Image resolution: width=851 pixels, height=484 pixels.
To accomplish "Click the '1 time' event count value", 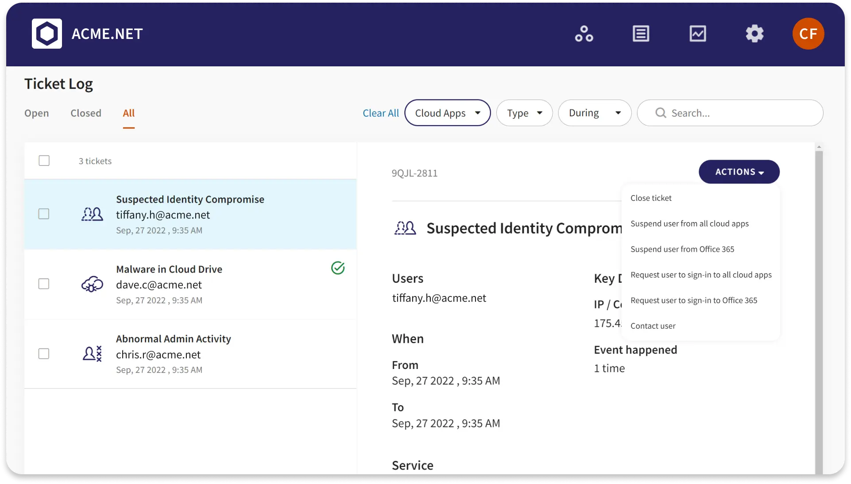I will (x=609, y=368).
